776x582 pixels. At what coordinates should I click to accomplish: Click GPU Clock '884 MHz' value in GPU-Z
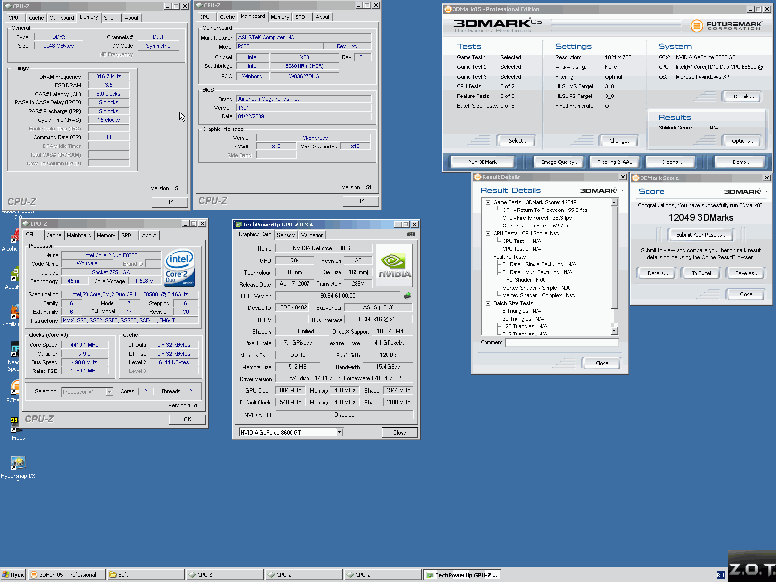(291, 390)
